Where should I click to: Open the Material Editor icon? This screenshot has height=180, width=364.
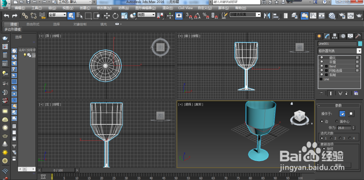tap(332, 16)
